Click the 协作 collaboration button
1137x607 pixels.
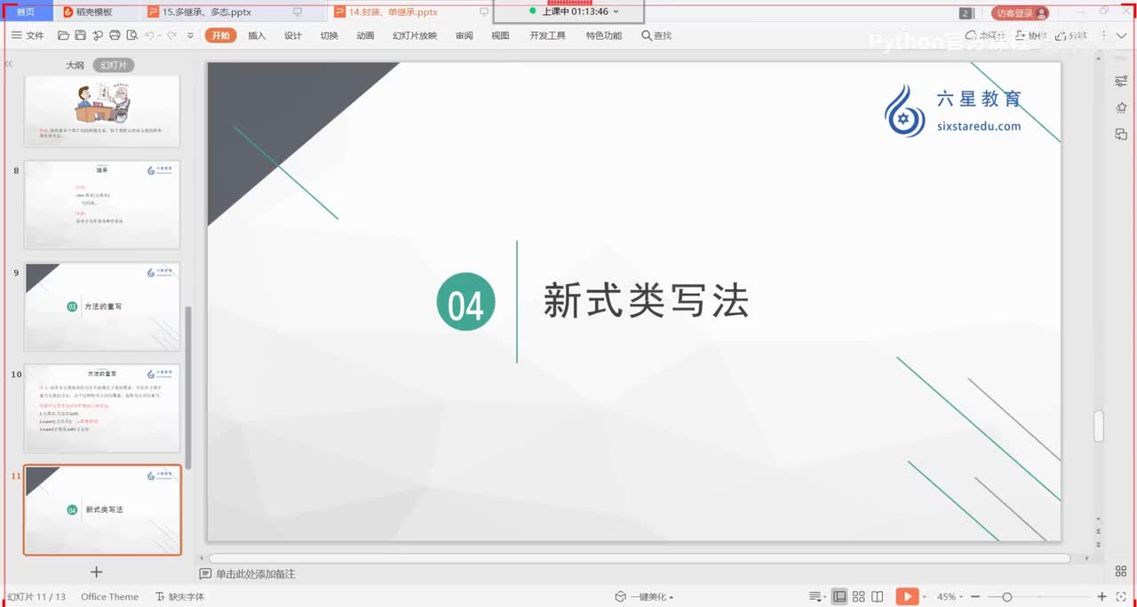1031,35
